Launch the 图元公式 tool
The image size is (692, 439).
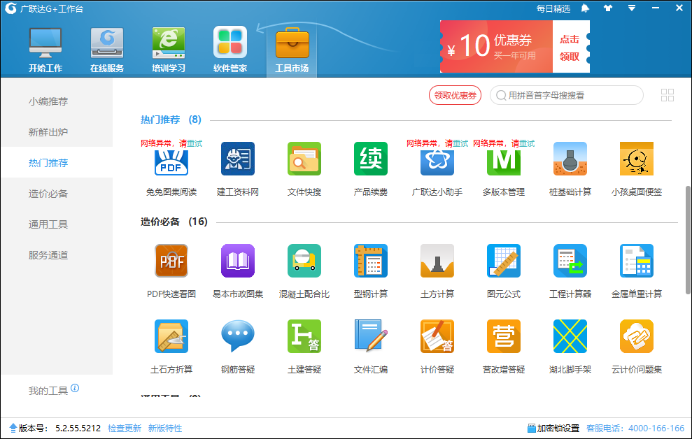point(504,261)
